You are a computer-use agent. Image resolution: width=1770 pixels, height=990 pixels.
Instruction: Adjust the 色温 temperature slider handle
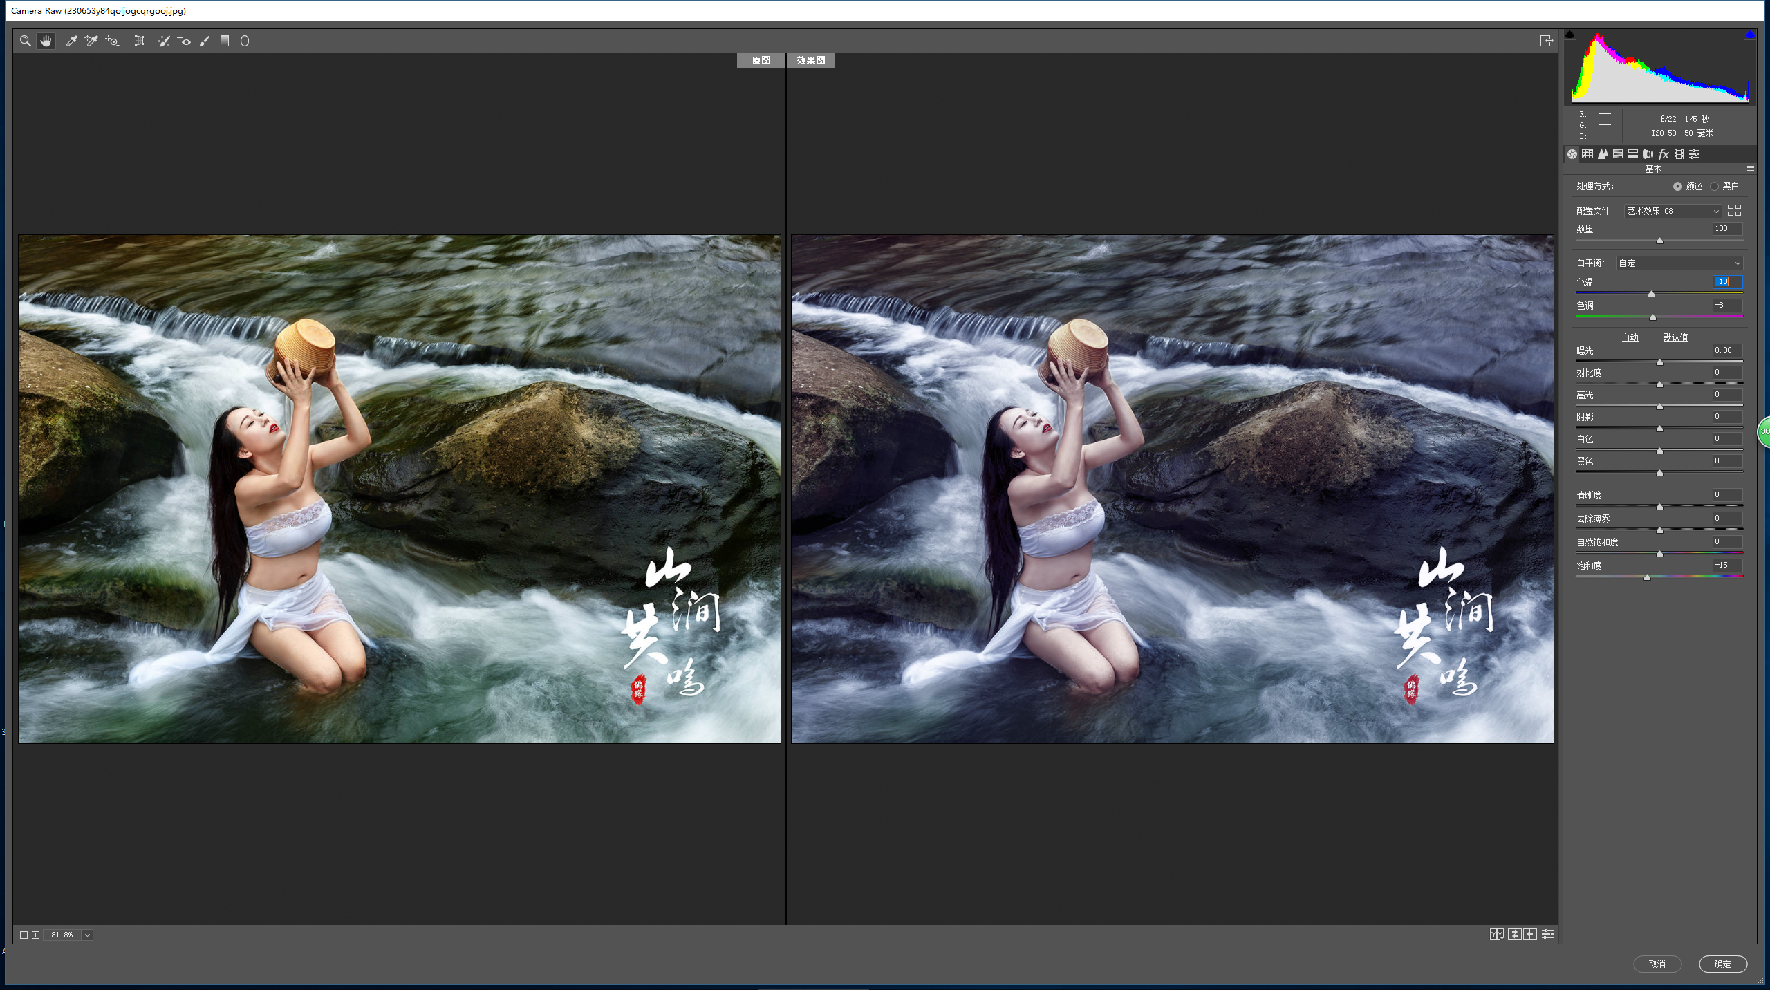click(1651, 294)
